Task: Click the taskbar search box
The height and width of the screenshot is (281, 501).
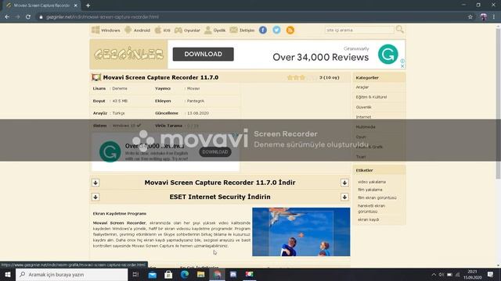Action: click(x=71, y=274)
